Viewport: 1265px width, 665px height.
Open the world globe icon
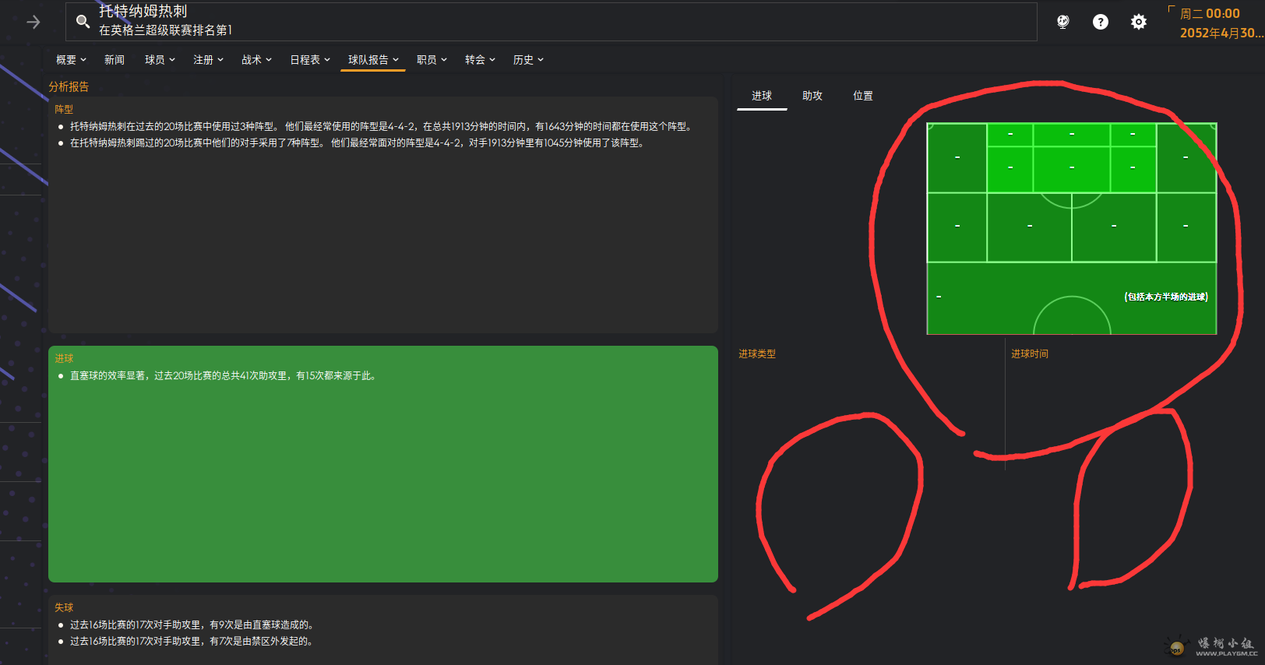click(x=1062, y=22)
